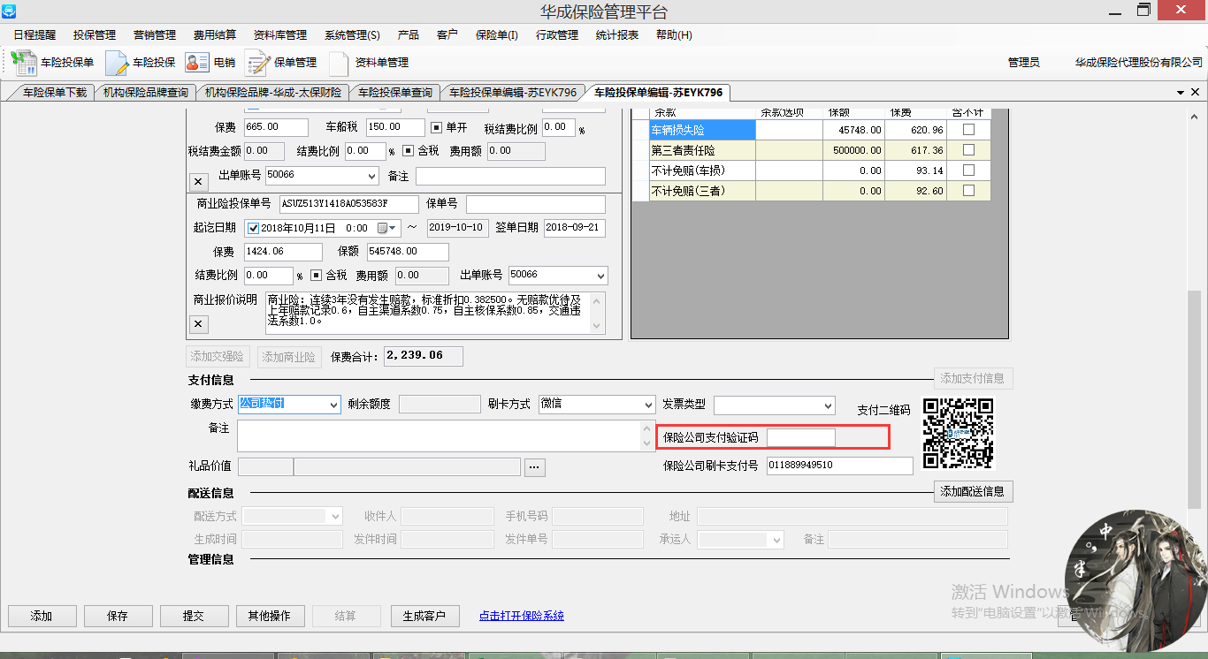Click the 保存 button
The height and width of the screenshot is (659, 1208).
[x=118, y=616]
